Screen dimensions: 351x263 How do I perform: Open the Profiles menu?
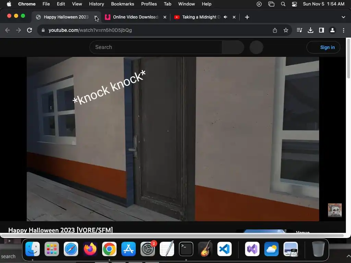pyautogui.click(x=149, y=4)
